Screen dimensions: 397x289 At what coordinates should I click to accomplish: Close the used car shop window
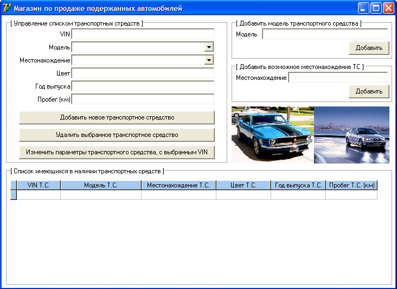388,8
